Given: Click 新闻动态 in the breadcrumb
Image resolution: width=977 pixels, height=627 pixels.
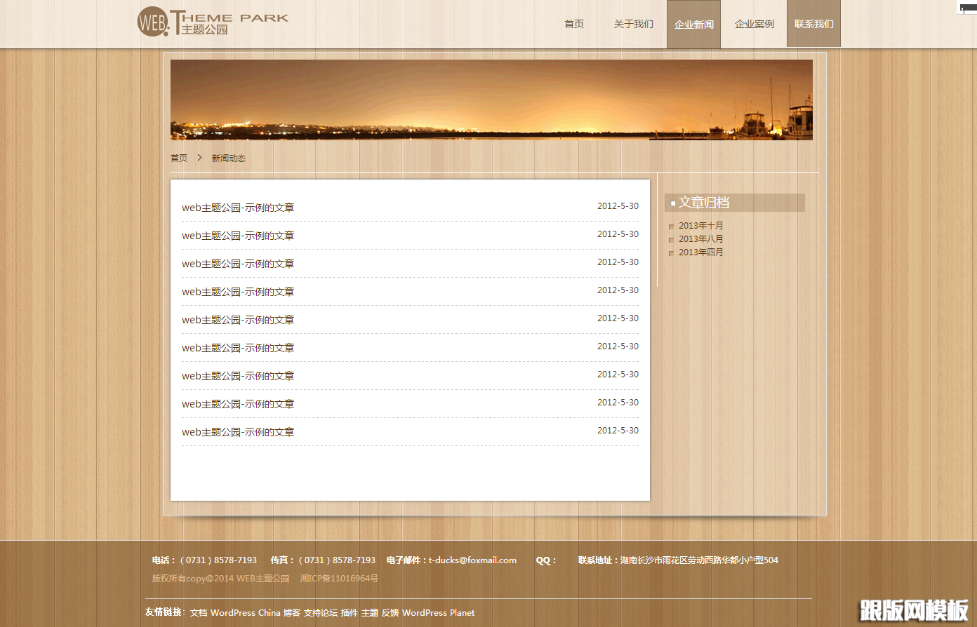Looking at the screenshot, I should (x=229, y=159).
